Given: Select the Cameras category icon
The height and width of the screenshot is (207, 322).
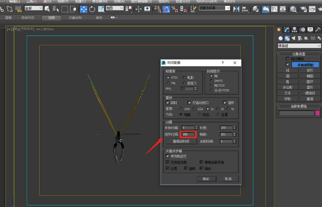Looking at the screenshot, I should pyautogui.click(x=300, y=38).
